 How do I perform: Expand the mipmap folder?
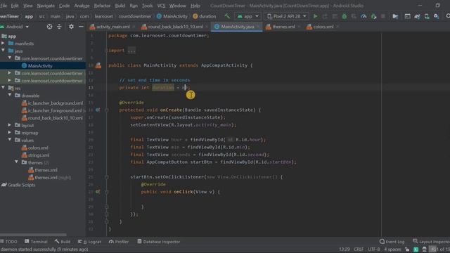coord(10,133)
